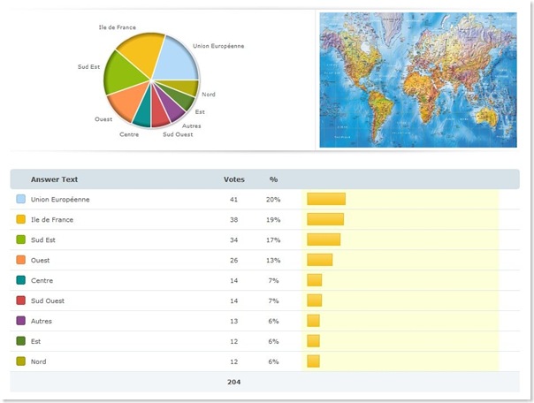Click the Sud Est percentage bar
The image size is (534, 403).
324,240
